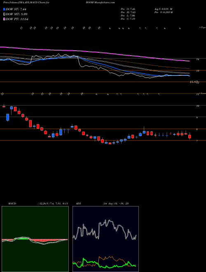
Task: Click inside the green MACD chart panel
Action: coord(35,239)
